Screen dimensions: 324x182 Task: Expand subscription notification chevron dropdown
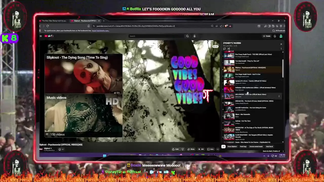(63, 149)
